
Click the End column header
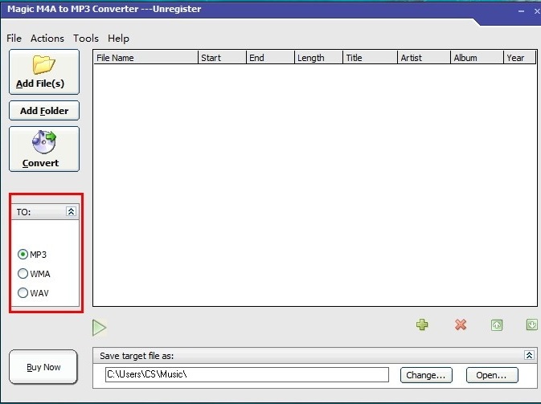(x=271, y=58)
